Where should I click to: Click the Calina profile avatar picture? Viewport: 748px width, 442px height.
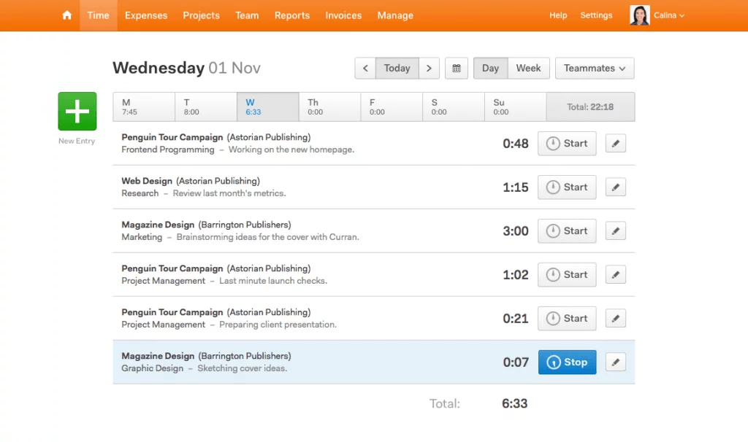(639, 15)
